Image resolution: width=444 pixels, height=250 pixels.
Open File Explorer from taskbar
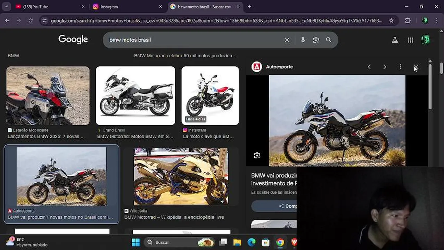(x=237, y=242)
